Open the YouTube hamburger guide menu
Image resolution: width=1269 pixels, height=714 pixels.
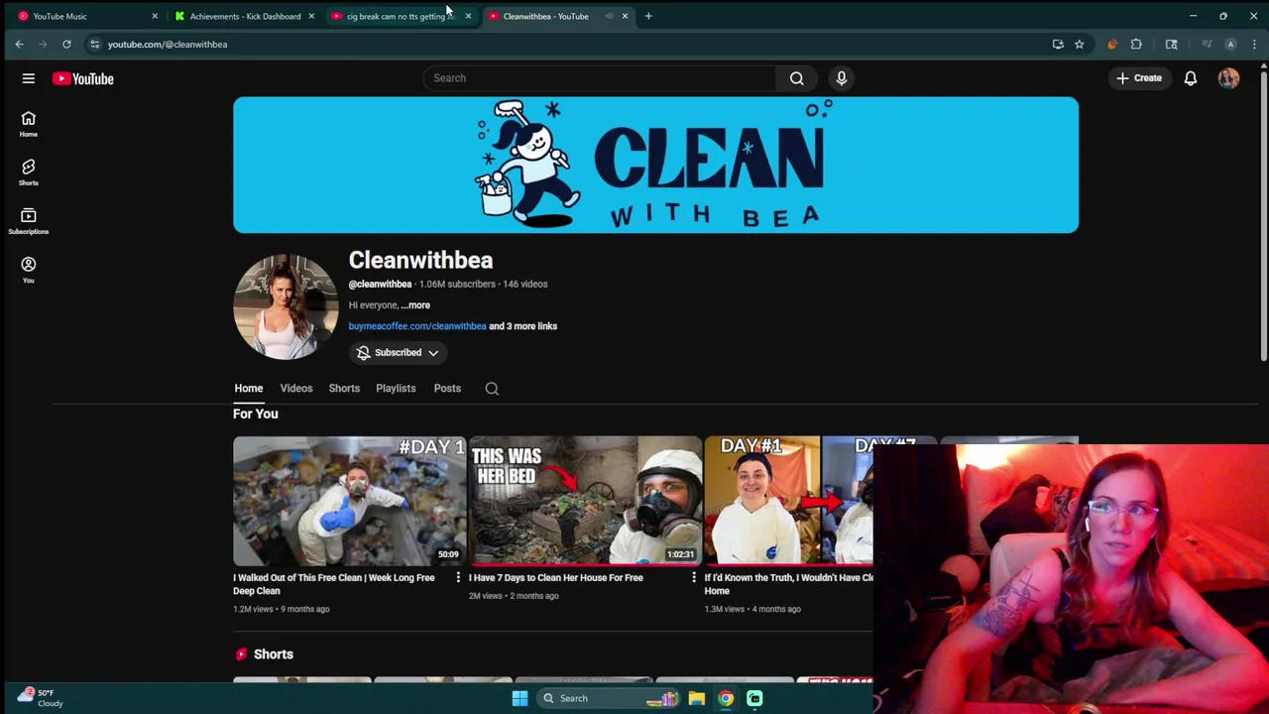29,78
